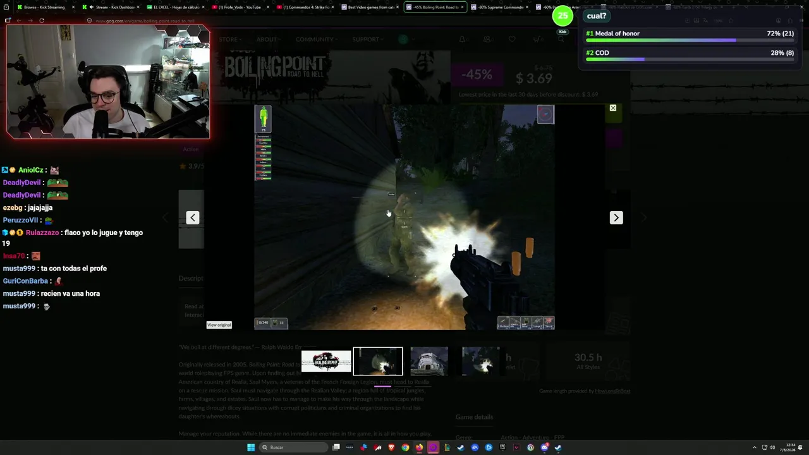Open Google Chrome from the taskbar

pos(405,447)
